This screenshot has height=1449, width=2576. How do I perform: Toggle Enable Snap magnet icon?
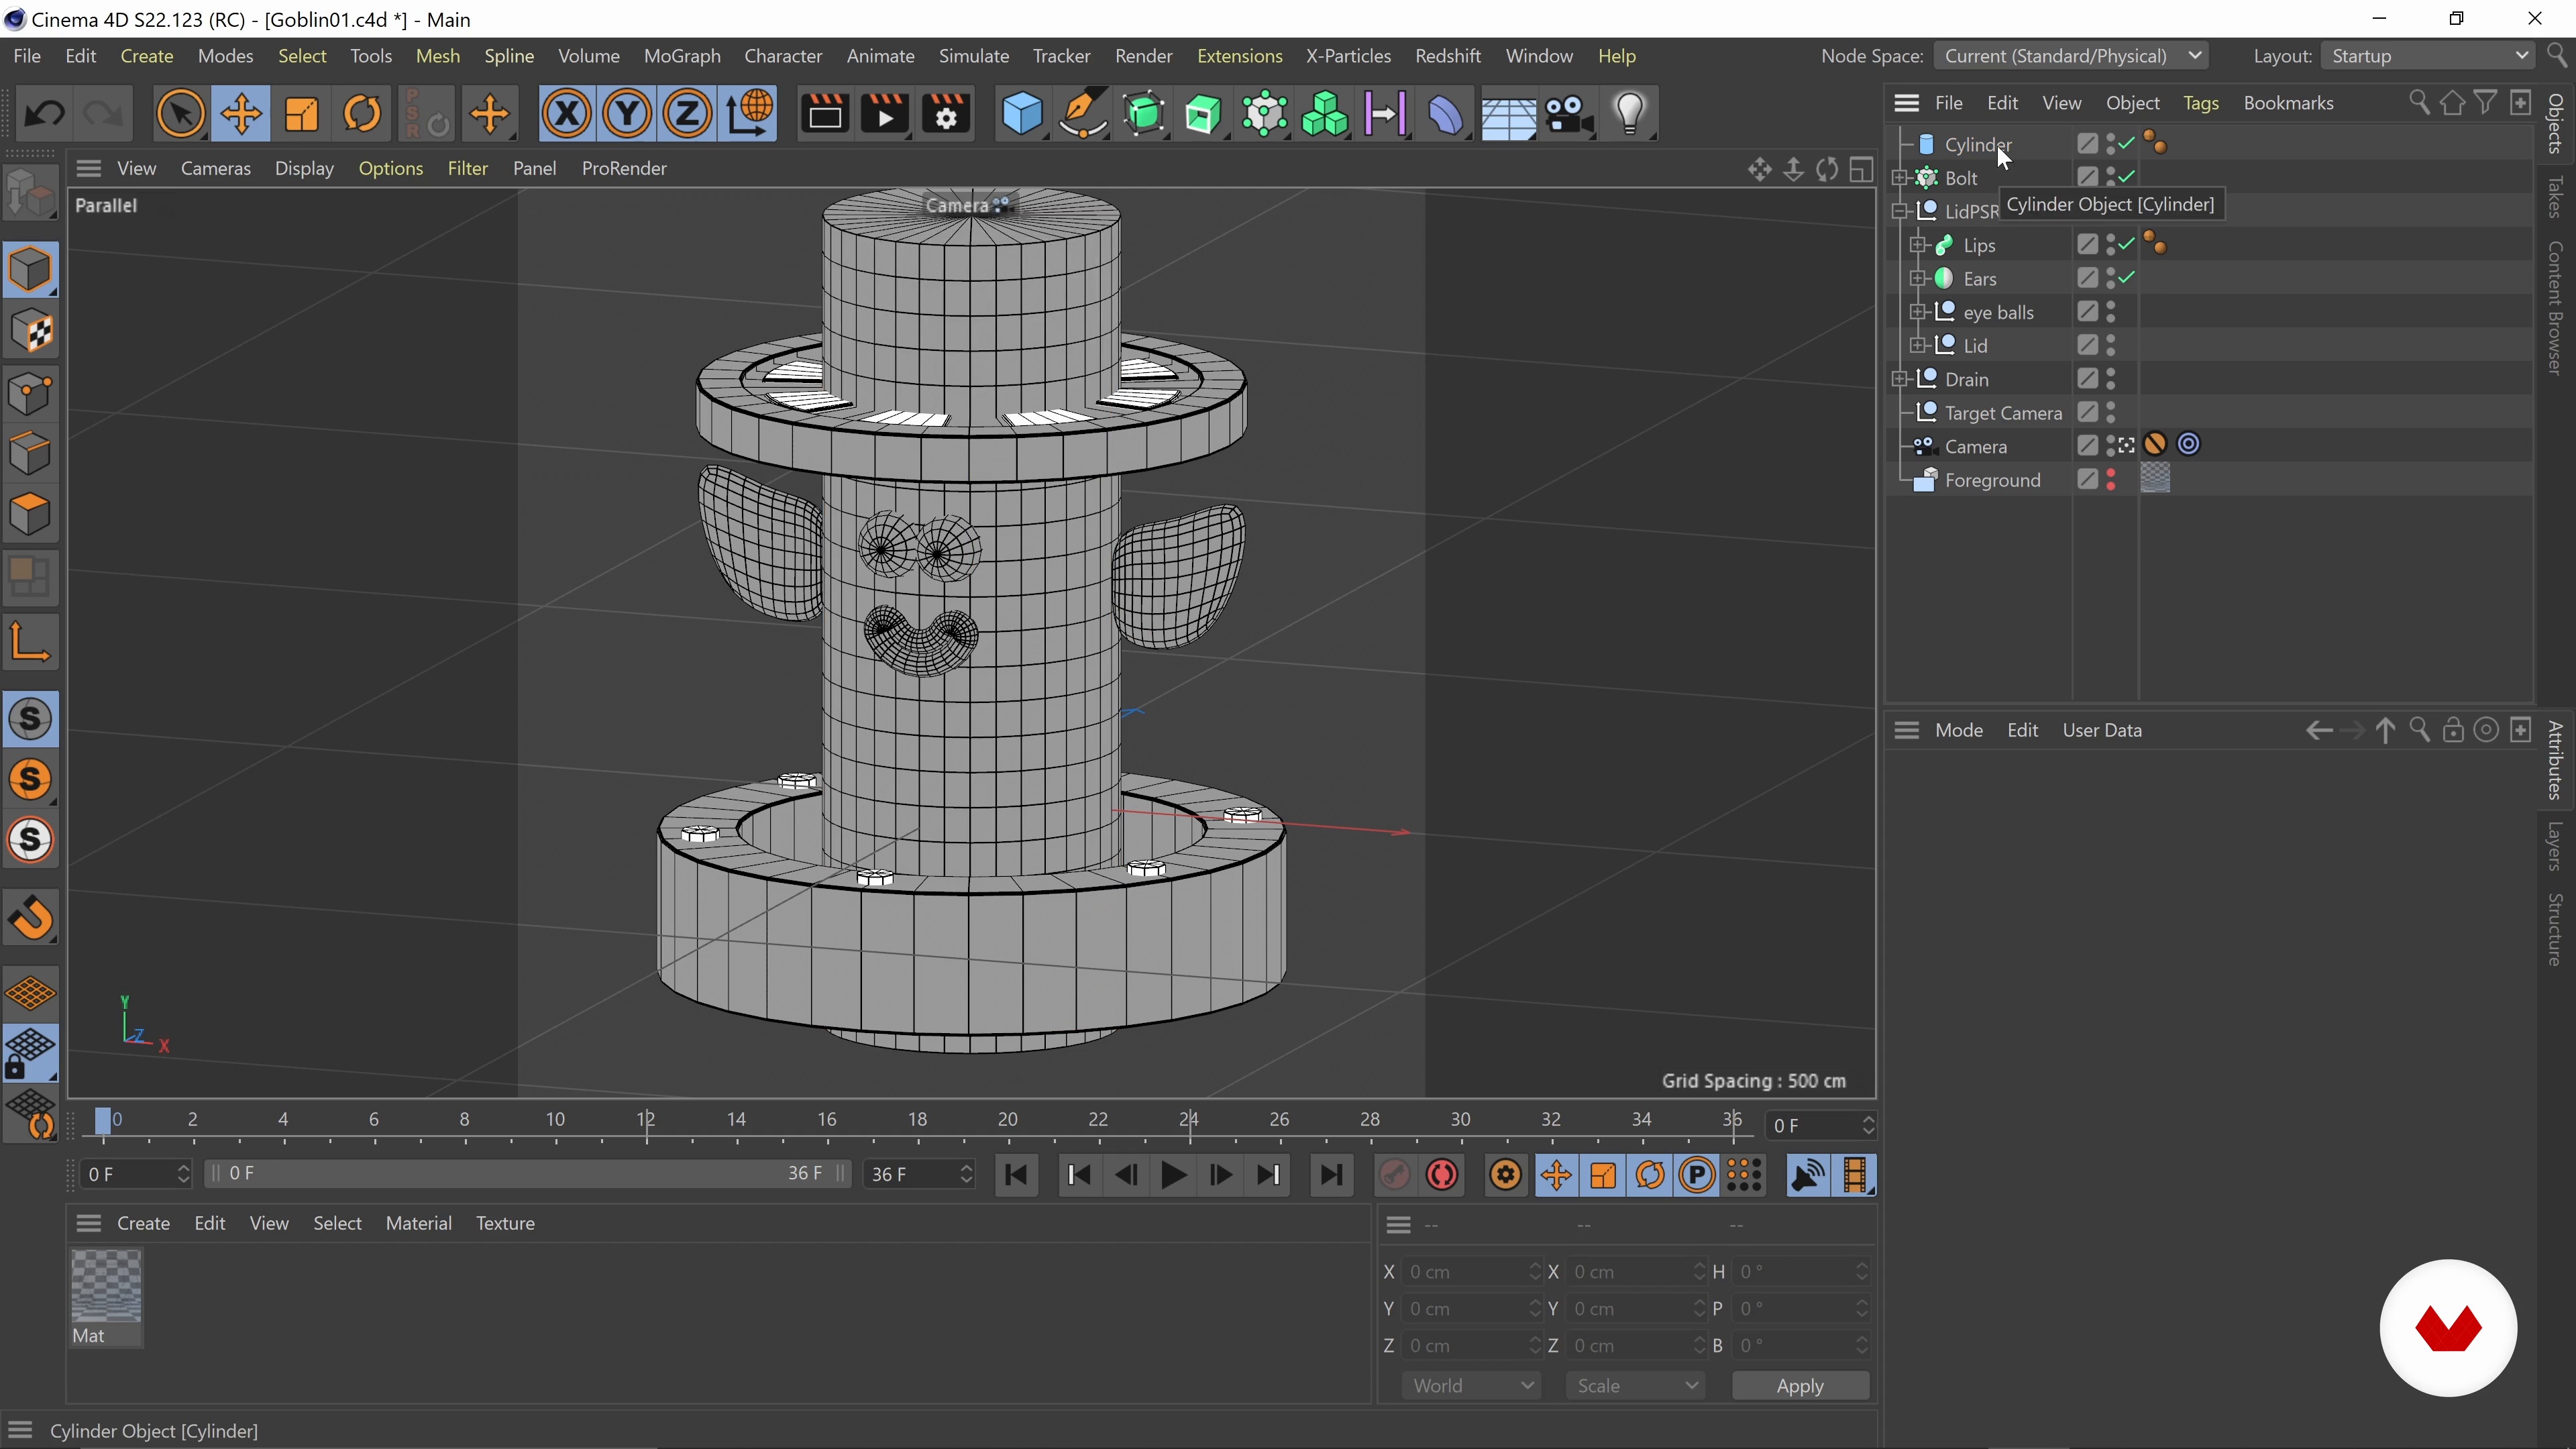31,918
